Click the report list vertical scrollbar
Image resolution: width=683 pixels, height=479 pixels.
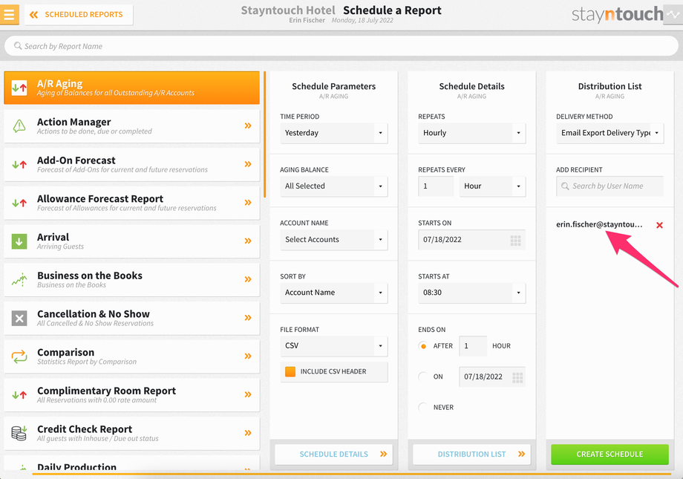point(264,134)
